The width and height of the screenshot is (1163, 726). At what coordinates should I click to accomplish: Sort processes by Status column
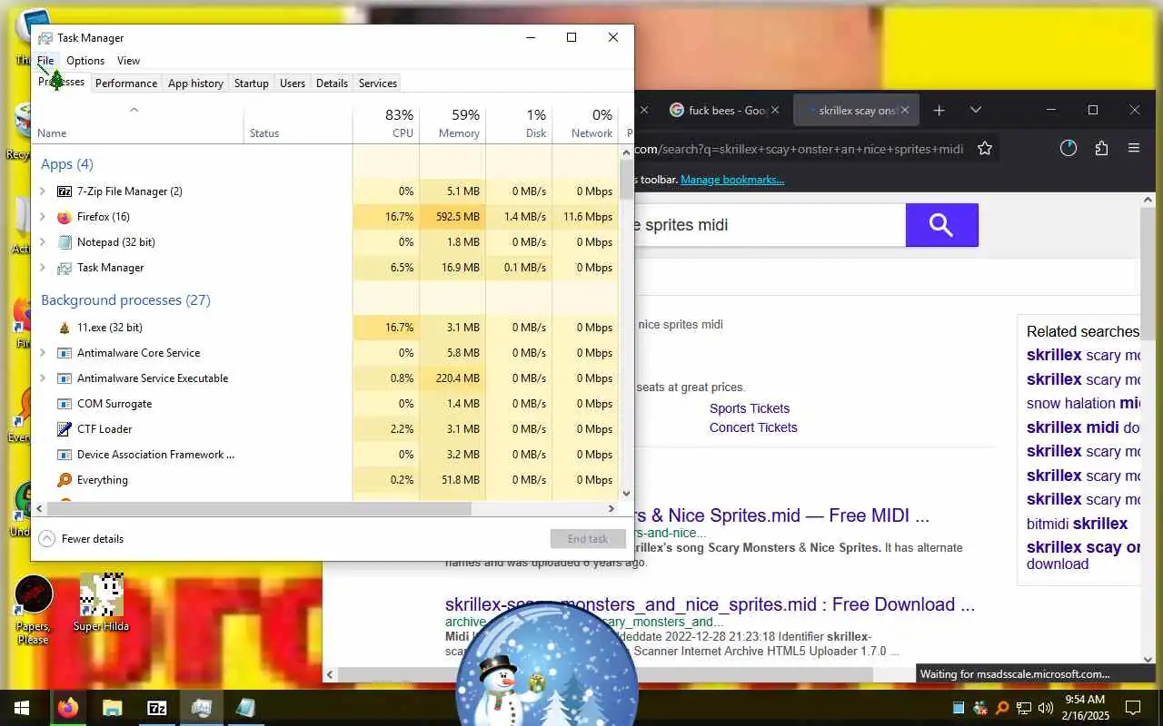tap(298, 123)
